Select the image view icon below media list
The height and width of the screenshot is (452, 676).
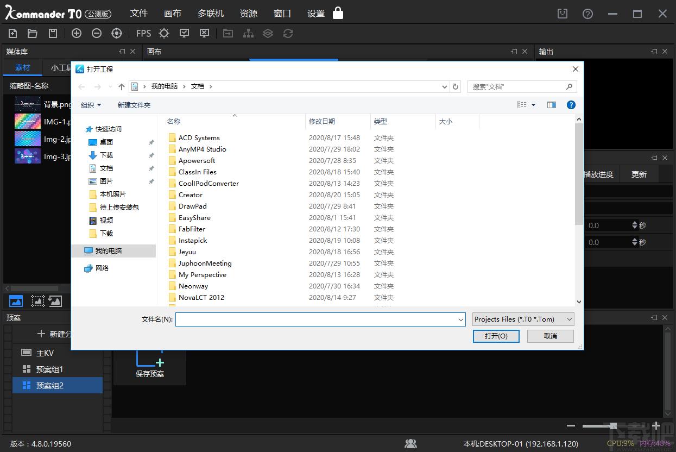tap(16, 301)
